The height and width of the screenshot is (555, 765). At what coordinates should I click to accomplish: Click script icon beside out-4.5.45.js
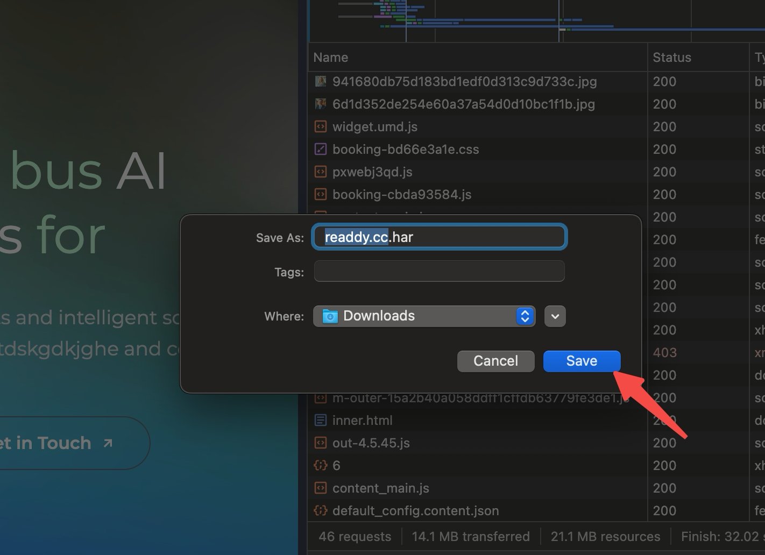tap(321, 443)
